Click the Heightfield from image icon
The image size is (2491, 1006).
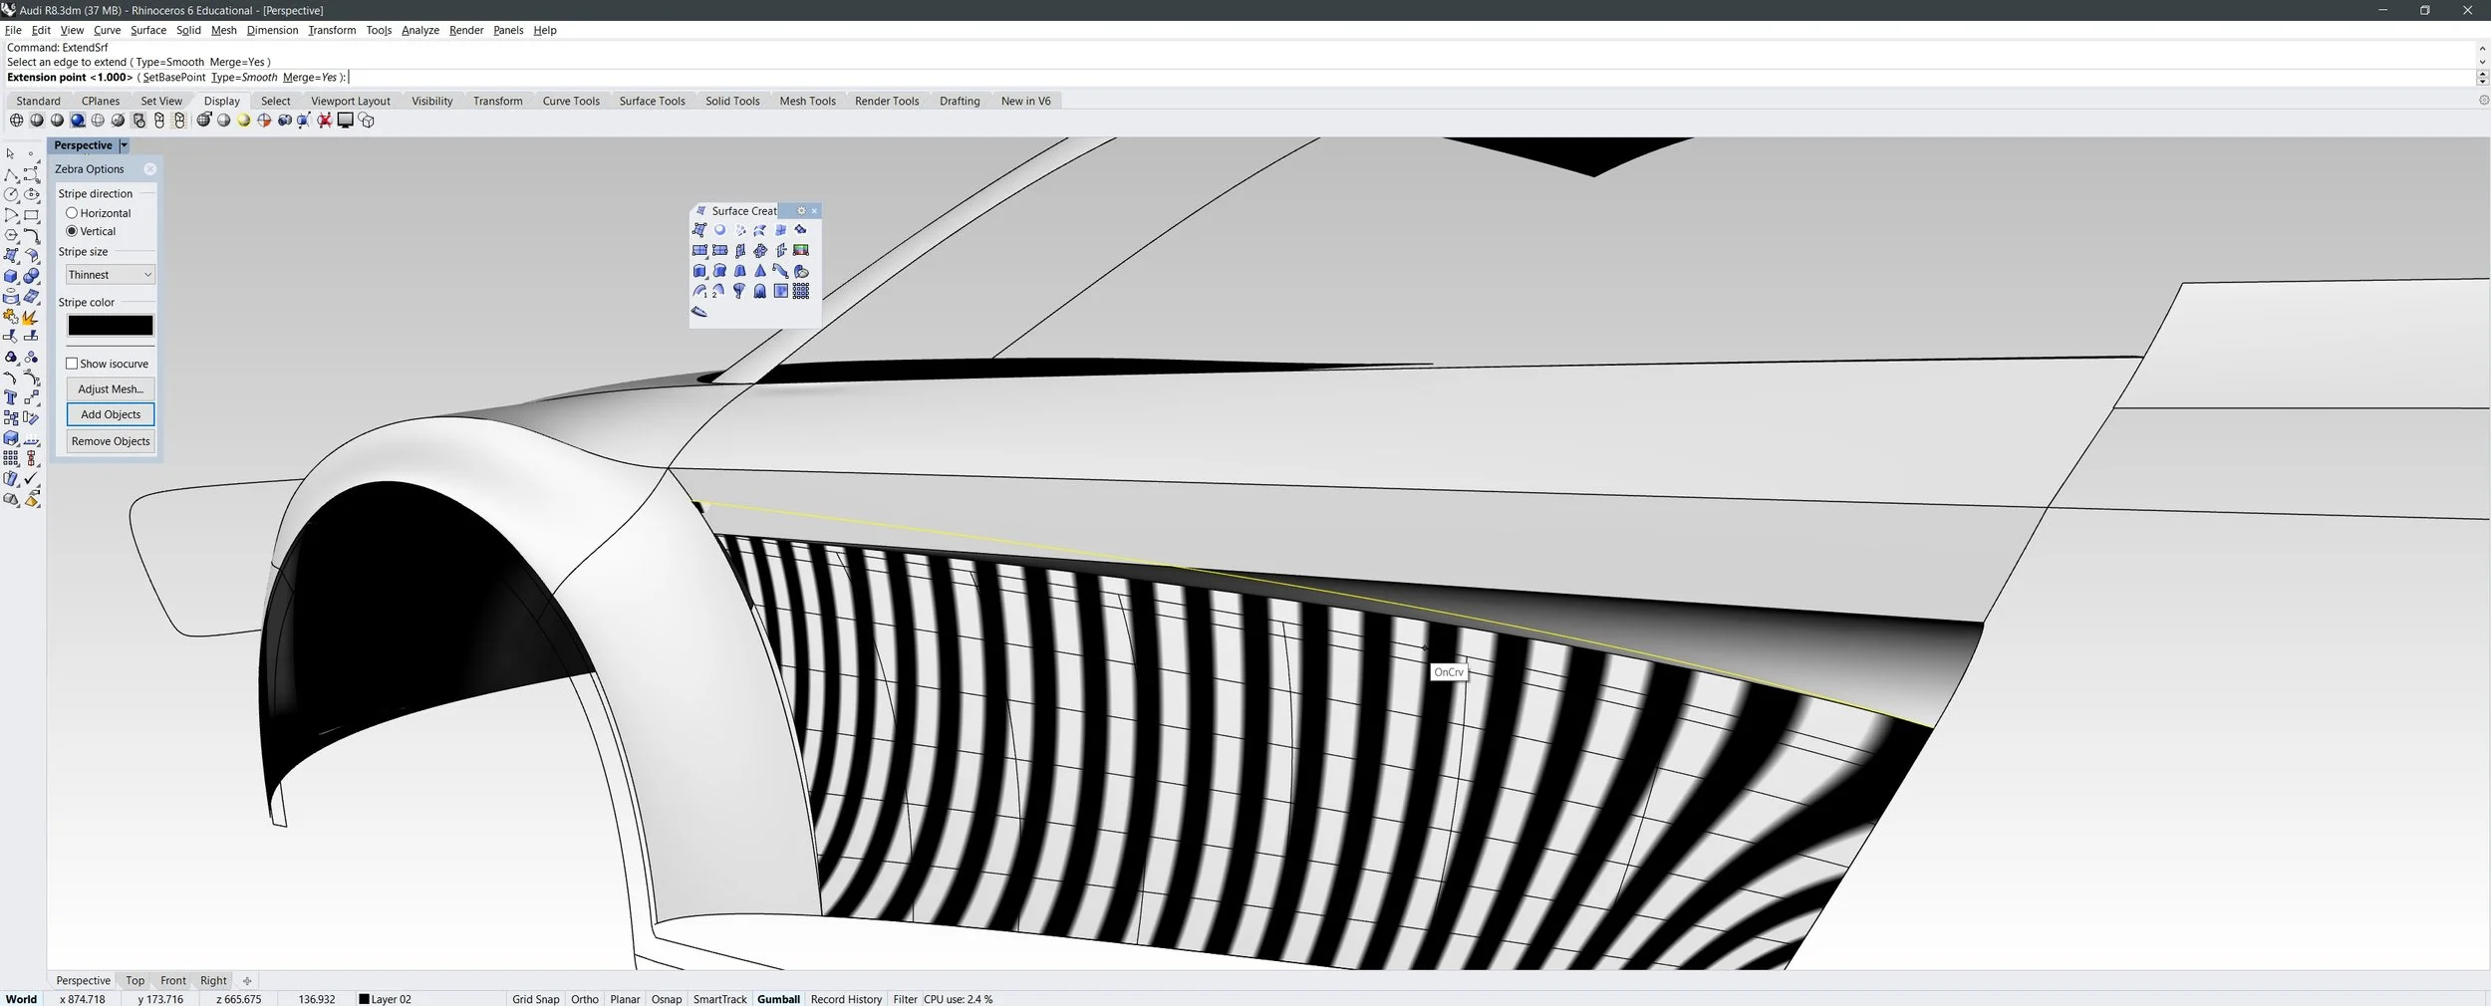coord(780,291)
